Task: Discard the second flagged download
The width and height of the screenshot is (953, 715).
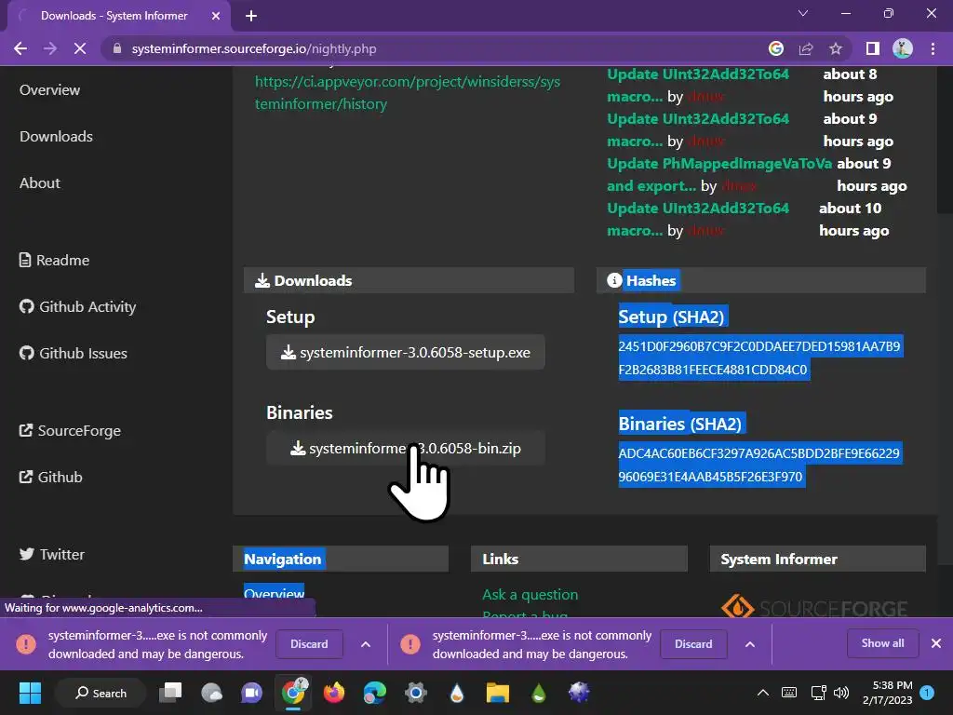Action: pyautogui.click(x=693, y=644)
